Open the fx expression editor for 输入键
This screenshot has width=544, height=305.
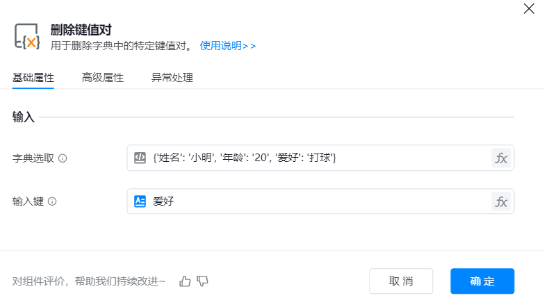coord(501,201)
